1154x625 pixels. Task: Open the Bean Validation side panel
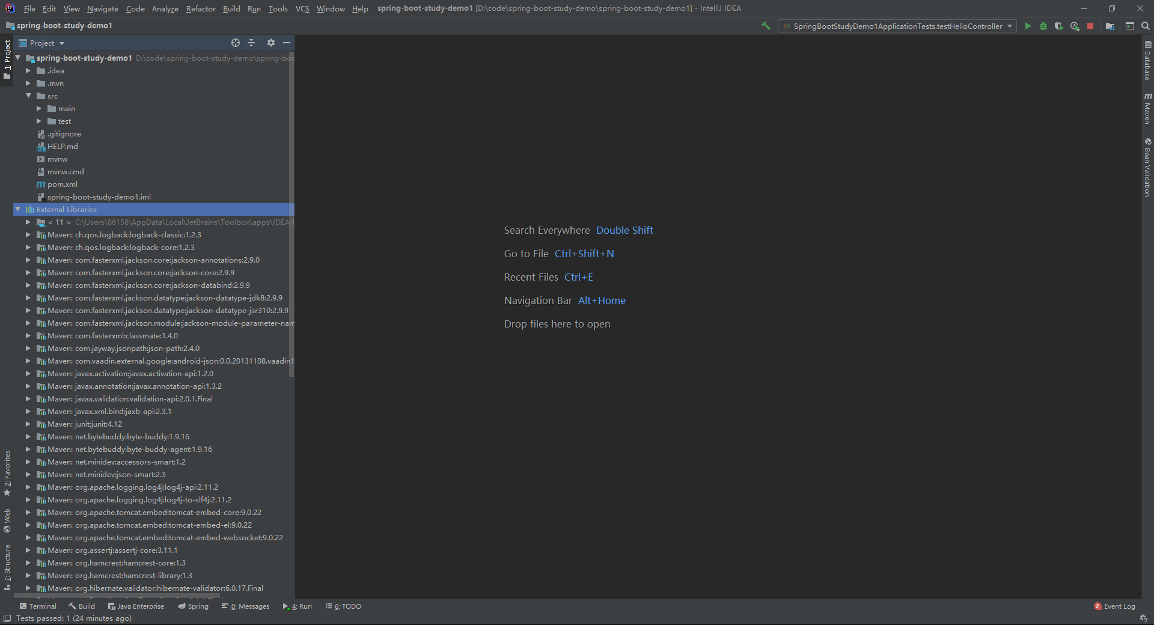click(1147, 167)
